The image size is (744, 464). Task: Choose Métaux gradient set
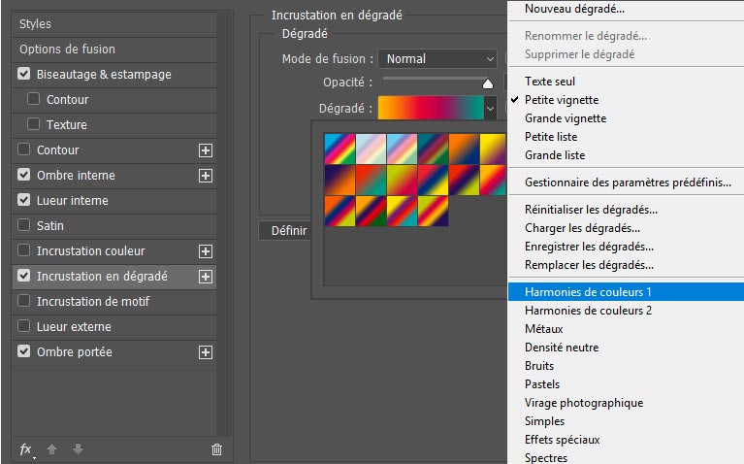[543, 329]
